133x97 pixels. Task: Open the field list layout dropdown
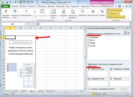[127, 33]
